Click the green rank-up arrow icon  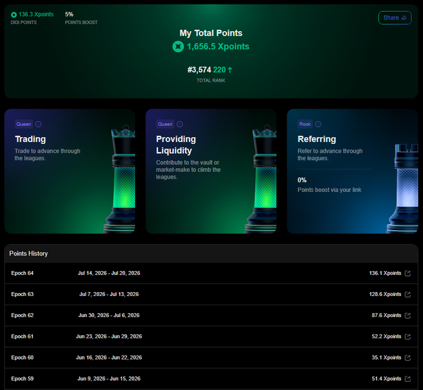coord(230,70)
